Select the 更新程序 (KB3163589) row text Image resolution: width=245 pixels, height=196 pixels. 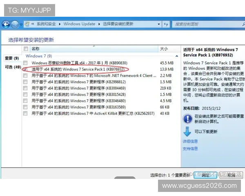(x=78, y=107)
